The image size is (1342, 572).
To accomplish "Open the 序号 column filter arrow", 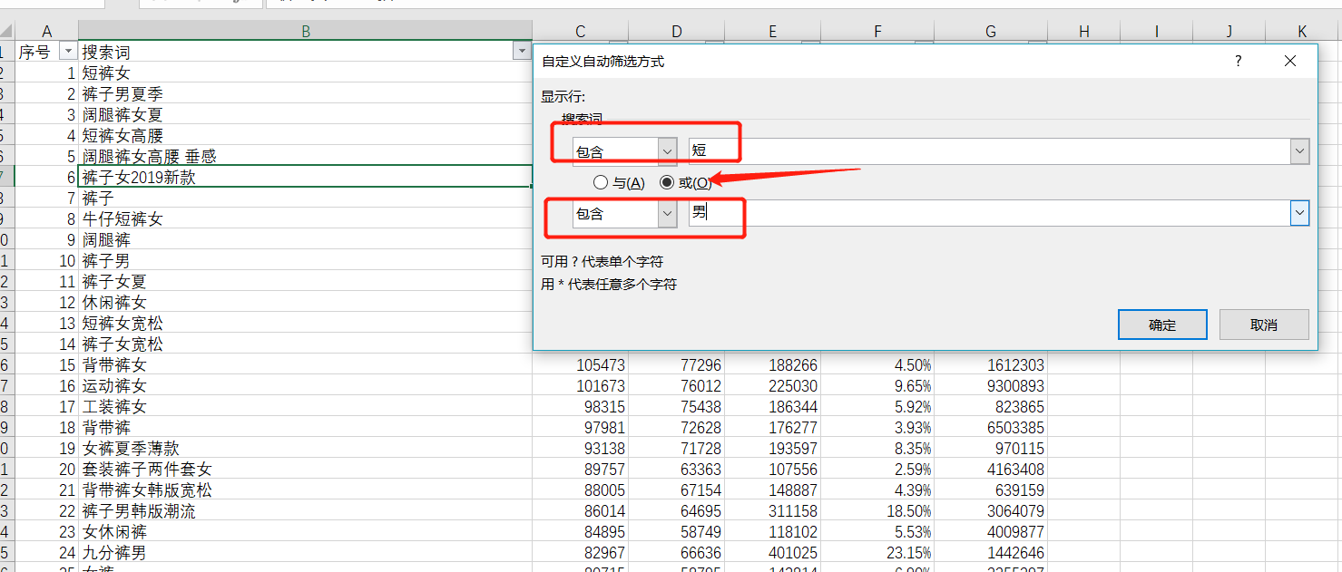I will point(67,52).
